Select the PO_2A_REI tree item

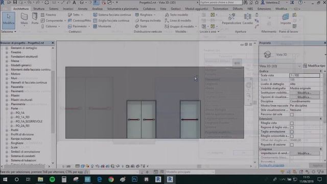[x=22, y=126]
